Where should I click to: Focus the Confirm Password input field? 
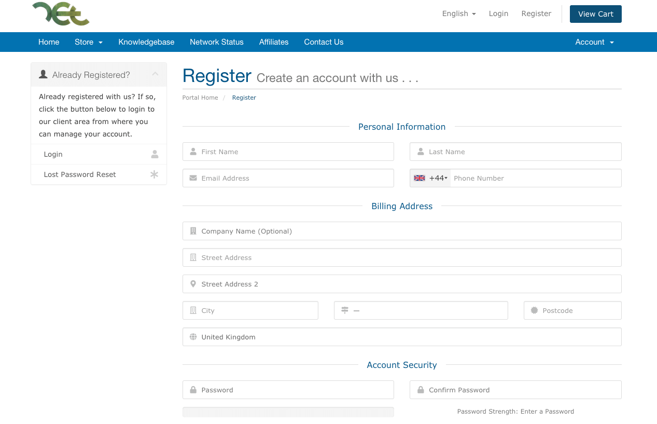click(x=515, y=390)
